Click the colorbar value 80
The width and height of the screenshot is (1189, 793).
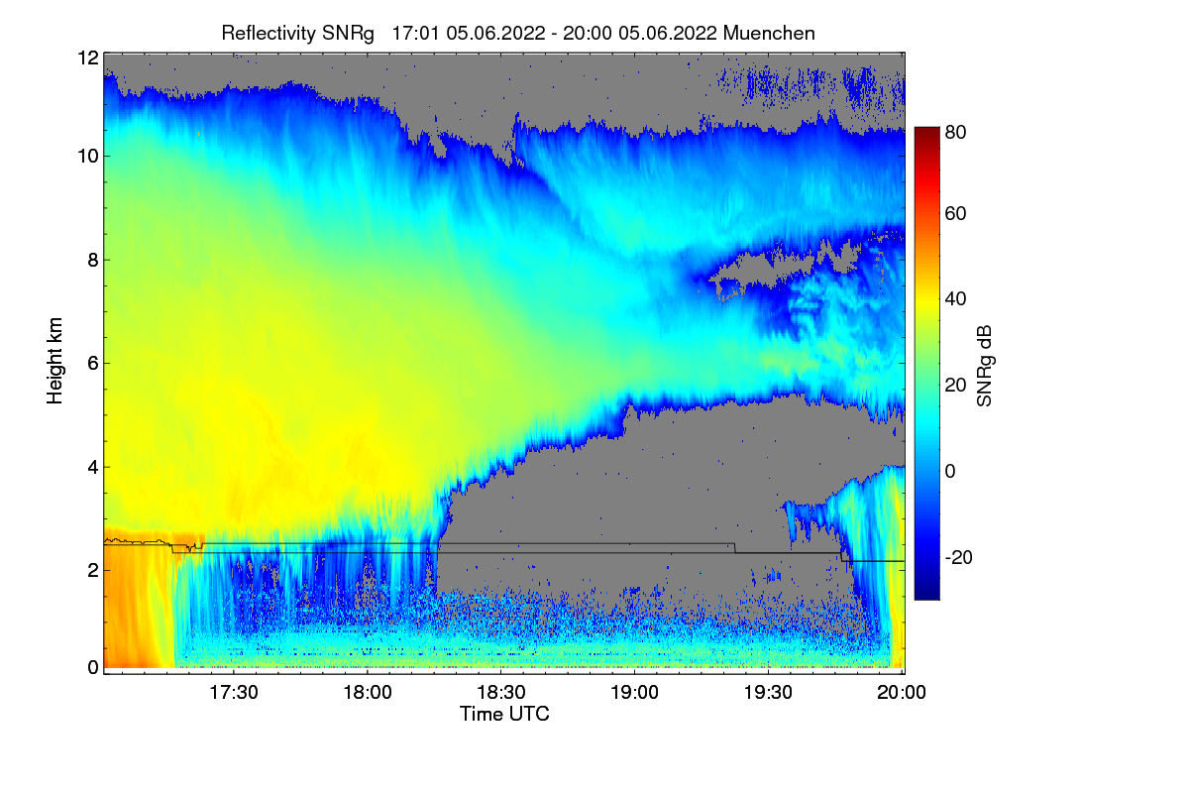tap(955, 131)
